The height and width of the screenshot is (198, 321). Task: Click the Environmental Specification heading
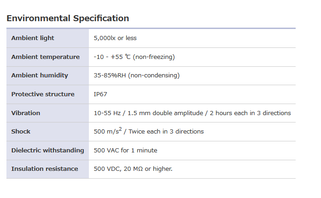coord(68,18)
